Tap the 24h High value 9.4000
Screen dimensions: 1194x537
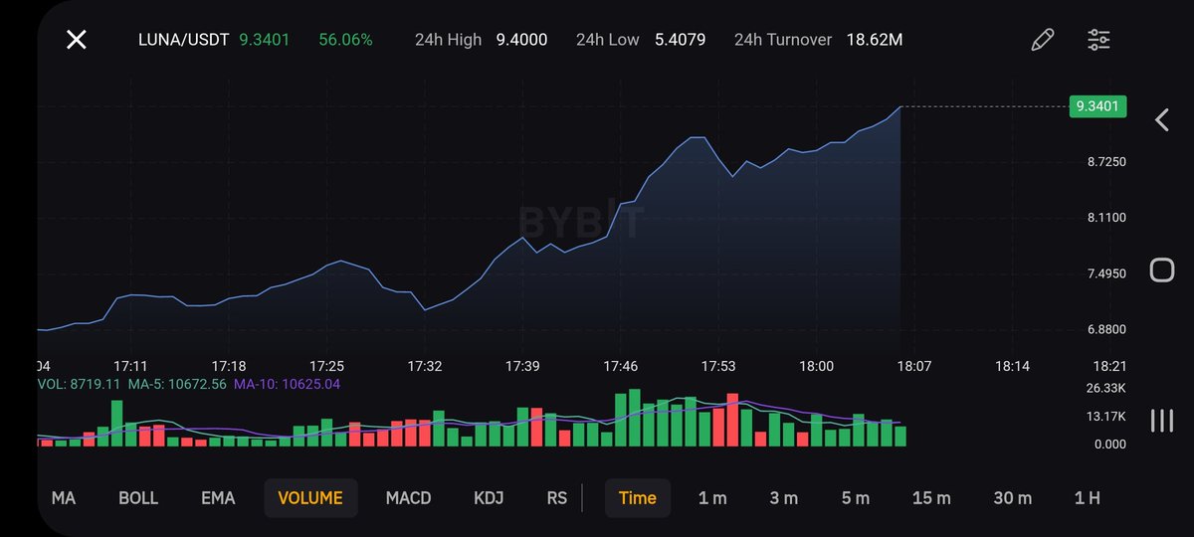521,40
